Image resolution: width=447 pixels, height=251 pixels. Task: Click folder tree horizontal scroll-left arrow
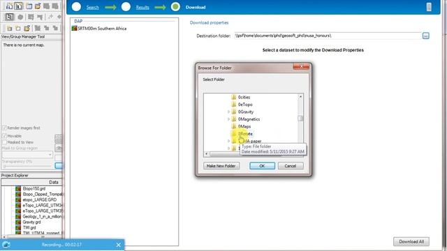(207, 154)
